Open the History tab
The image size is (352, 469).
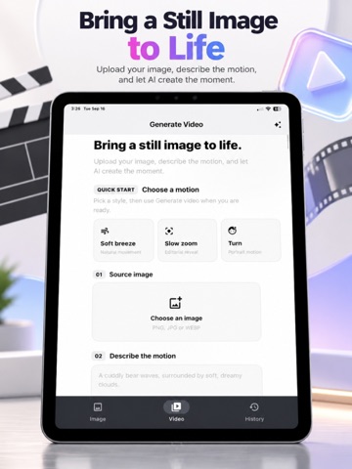click(254, 412)
